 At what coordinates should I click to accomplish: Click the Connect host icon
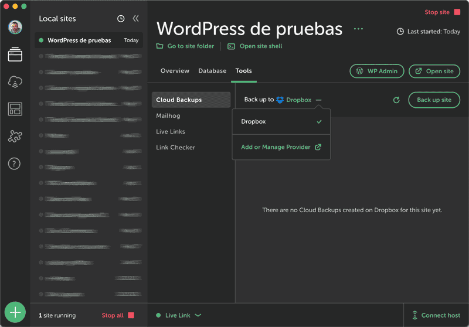[x=415, y=315]
